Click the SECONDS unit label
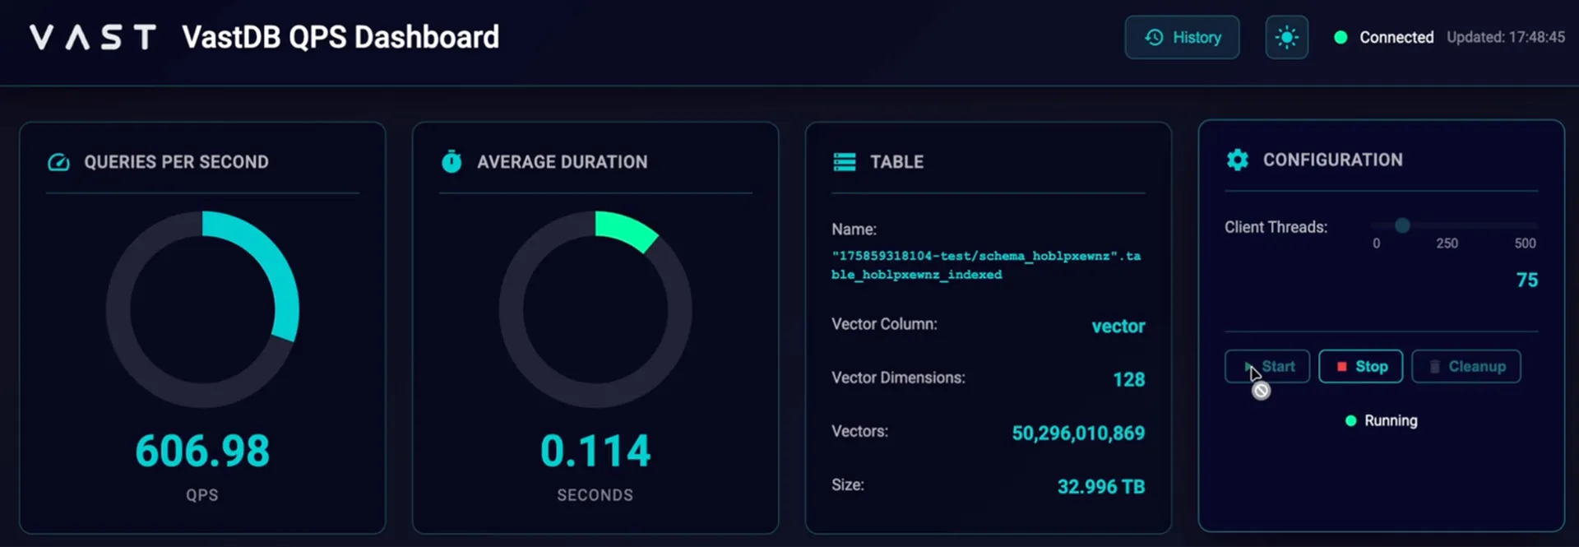 595,495
